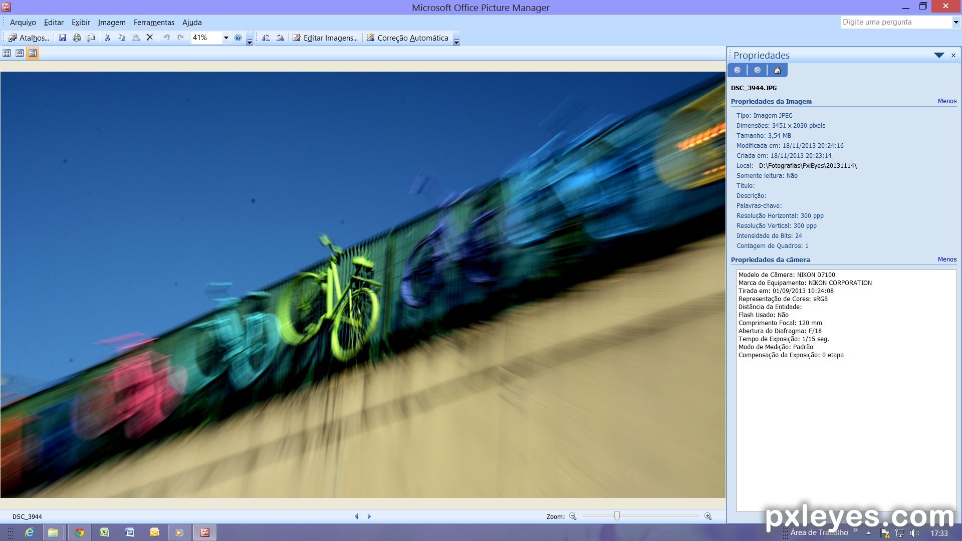Click the Print icon

[77, 38]
